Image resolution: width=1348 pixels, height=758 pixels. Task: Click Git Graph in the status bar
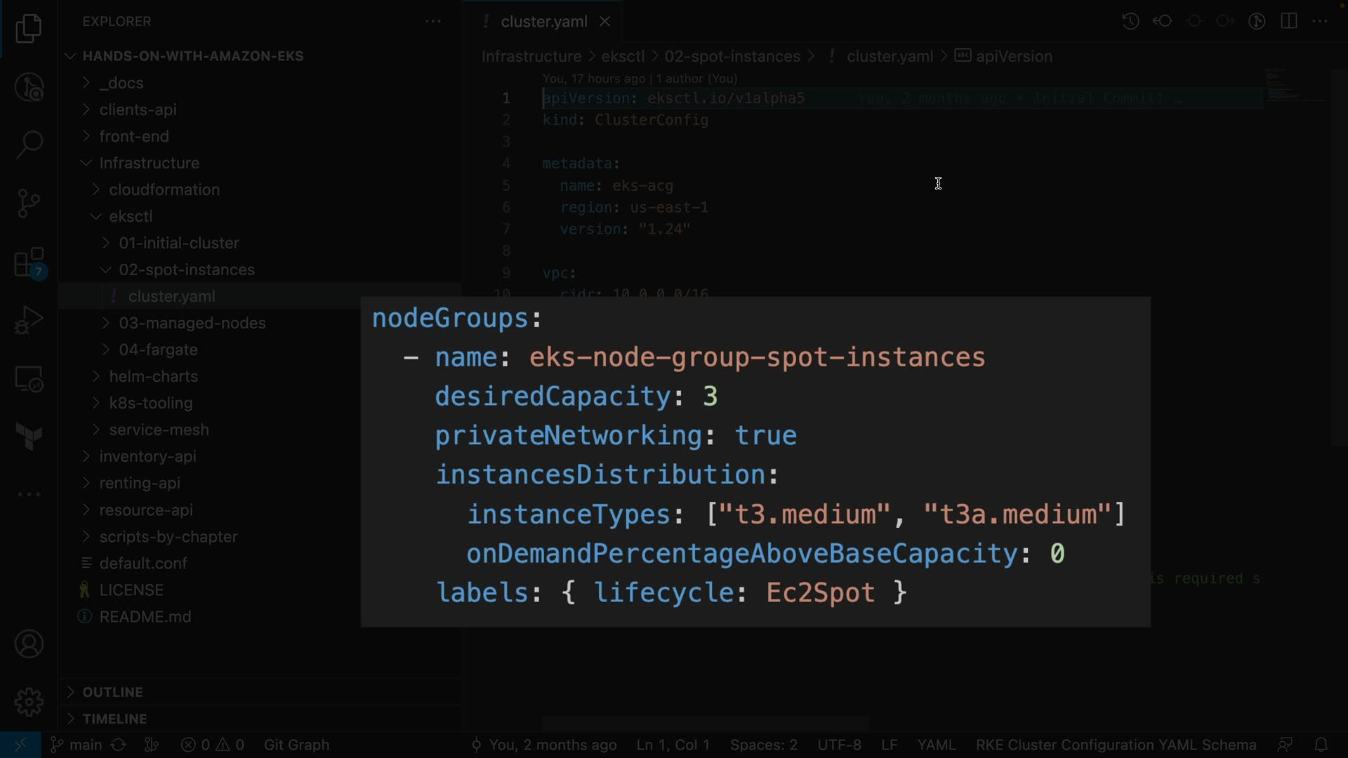296,745
